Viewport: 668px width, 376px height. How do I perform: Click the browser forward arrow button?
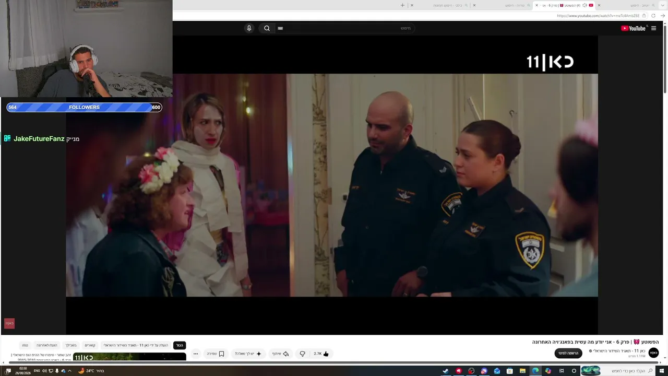pyautogui.click(x=663, y=16)
